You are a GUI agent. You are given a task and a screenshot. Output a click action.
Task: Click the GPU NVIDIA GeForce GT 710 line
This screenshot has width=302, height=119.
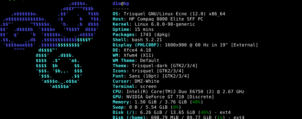click(x=163, y=97)
